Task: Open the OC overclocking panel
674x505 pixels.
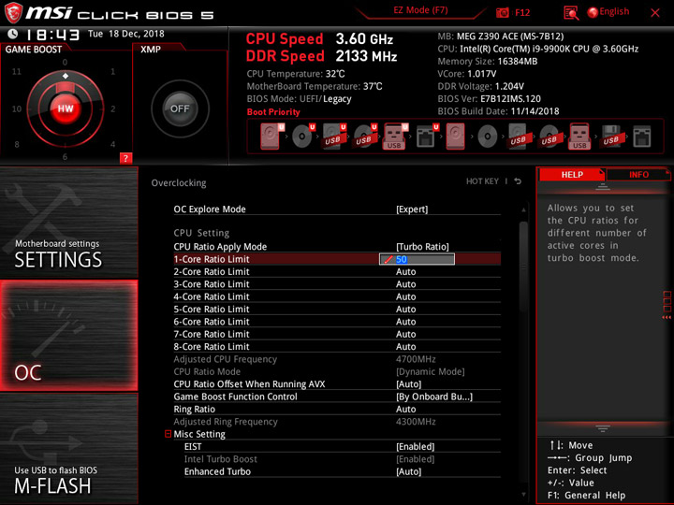Action: pyautogui.click(x=68, y=336)
